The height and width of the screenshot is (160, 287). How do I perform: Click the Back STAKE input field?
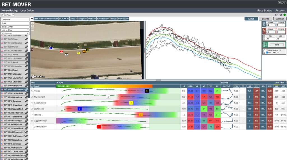coord(270,25)
